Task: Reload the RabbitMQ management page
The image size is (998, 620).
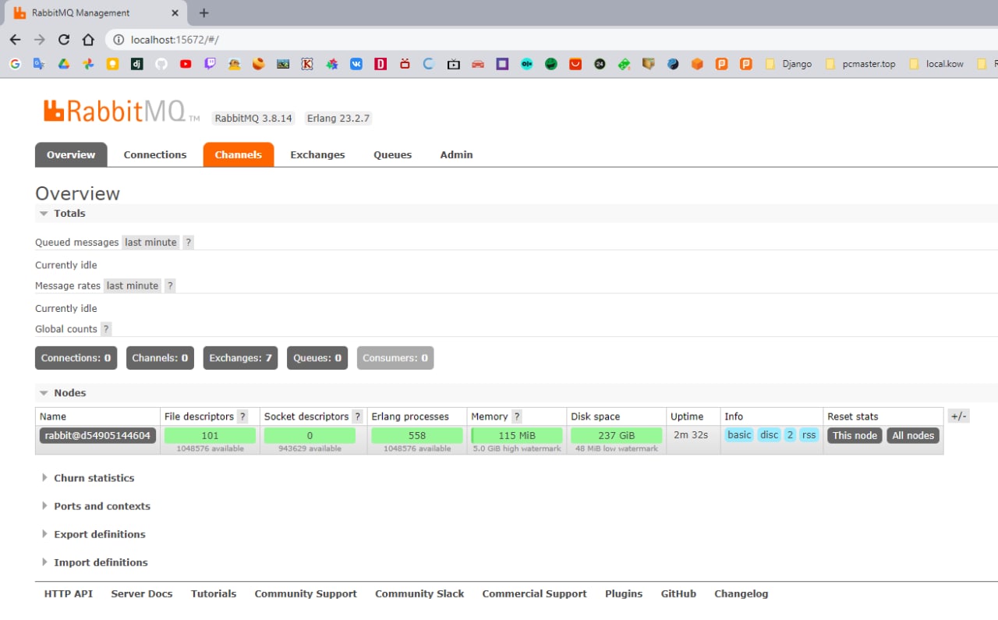Action: pyautogui.click(x=64, y=39)
